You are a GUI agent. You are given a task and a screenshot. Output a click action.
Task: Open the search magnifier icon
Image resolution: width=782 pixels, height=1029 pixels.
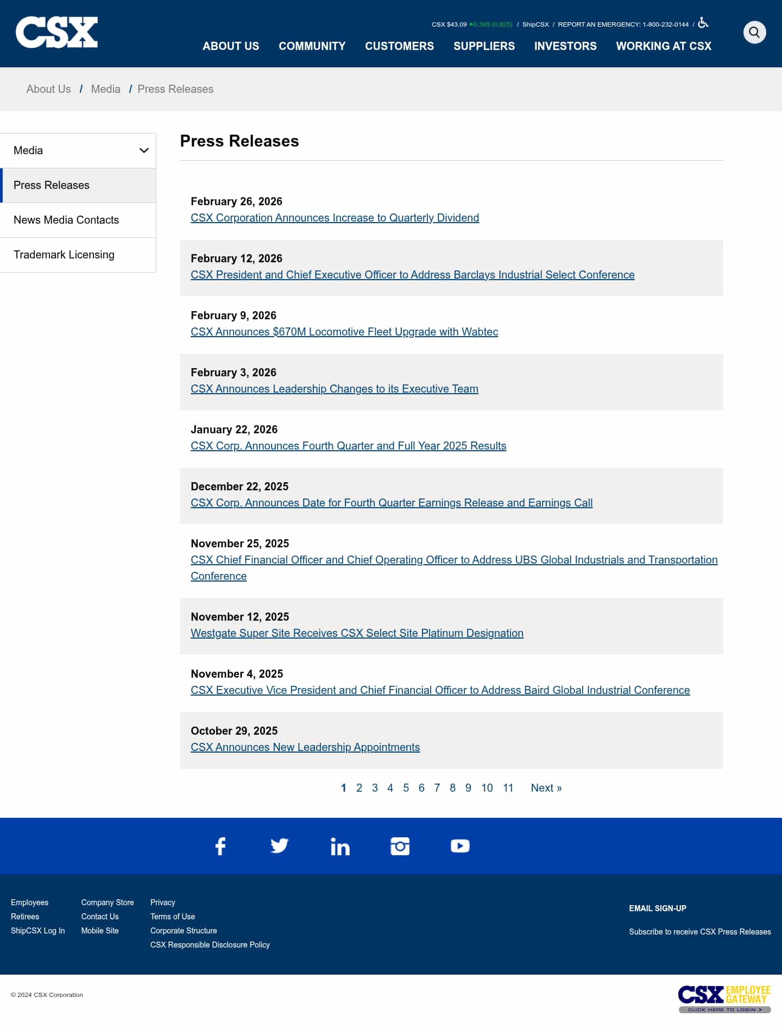pos(754,33)
